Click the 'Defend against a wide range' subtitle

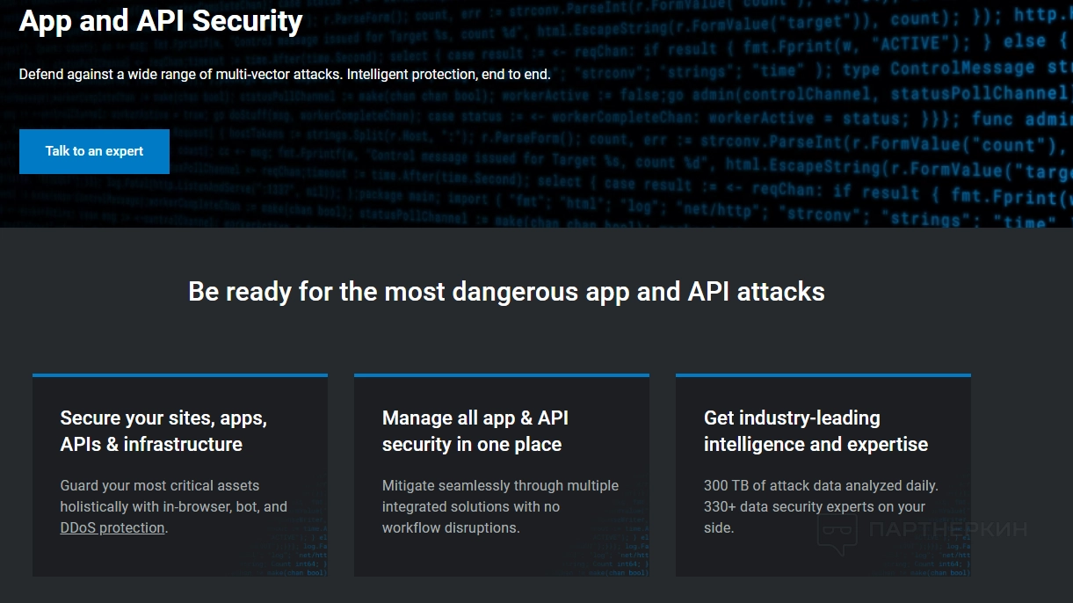(x=285, y=75)
